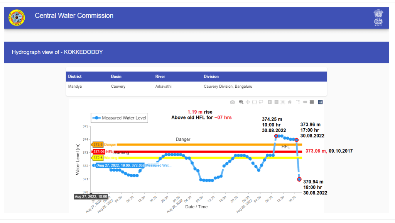Click the Central Water Commission title
395x223 pixels.
click(74, 16)
